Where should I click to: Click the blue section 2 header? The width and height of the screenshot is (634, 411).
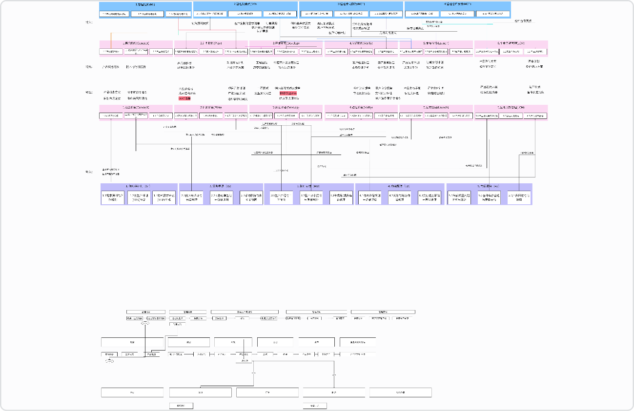[245, 4]
